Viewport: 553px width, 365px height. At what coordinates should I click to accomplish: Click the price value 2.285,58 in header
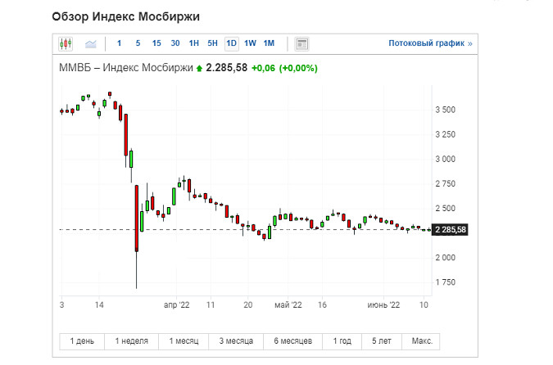point(226,68)
